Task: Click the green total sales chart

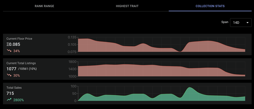Action: pos(162,94)
